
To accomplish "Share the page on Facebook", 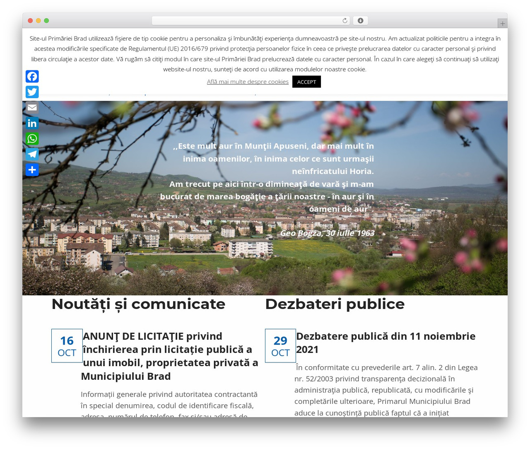I will coord(32,77).
